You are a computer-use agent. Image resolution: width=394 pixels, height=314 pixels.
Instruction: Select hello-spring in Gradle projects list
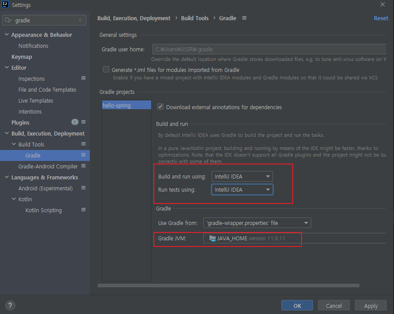127,105
